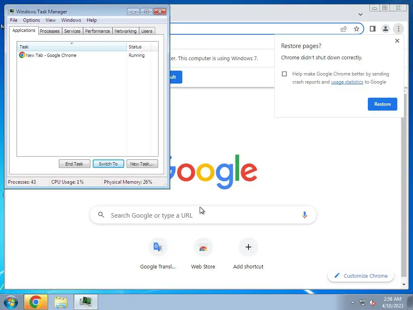The width and height of the screenshot is (413, 310).
Task: Click the blue Restore button
Action: pyautogui.click(x=382, y=104)
